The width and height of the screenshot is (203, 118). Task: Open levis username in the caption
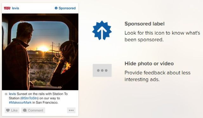pos(12,94)
